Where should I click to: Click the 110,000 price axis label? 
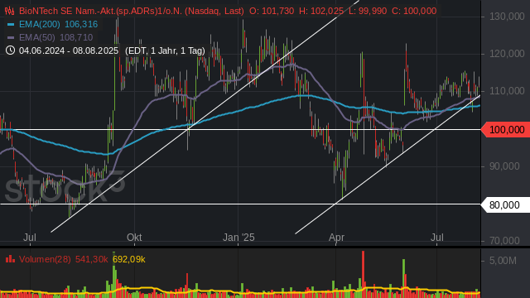(507, 91)
